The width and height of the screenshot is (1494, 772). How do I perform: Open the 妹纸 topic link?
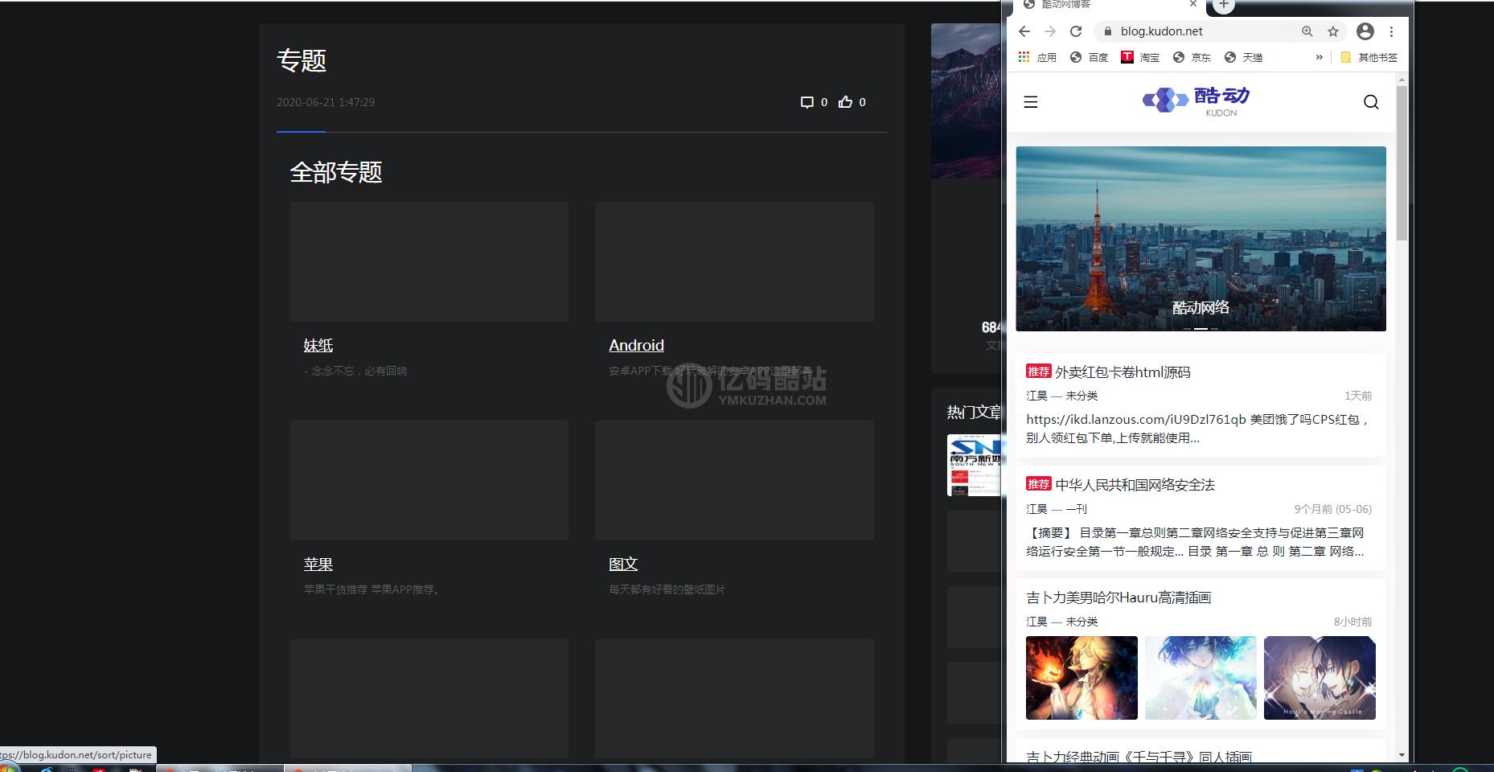point(318,345)
